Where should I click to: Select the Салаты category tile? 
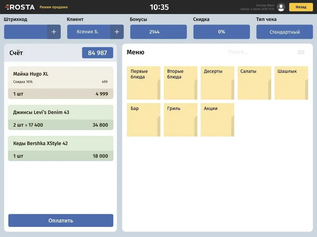point(254,83)
